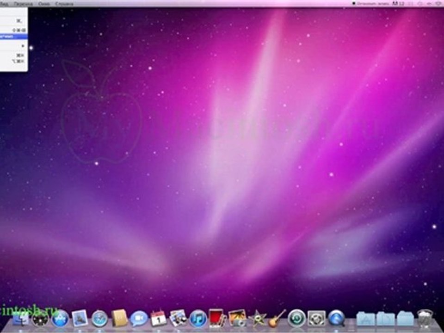Choose the highlighted blue entry in the open menu

coord(13,37)
